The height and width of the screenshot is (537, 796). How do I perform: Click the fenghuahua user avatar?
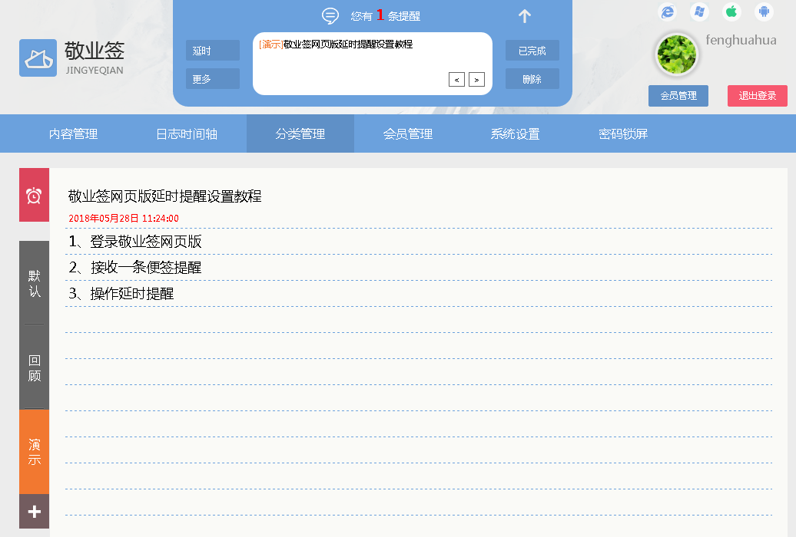coord(677,54)
